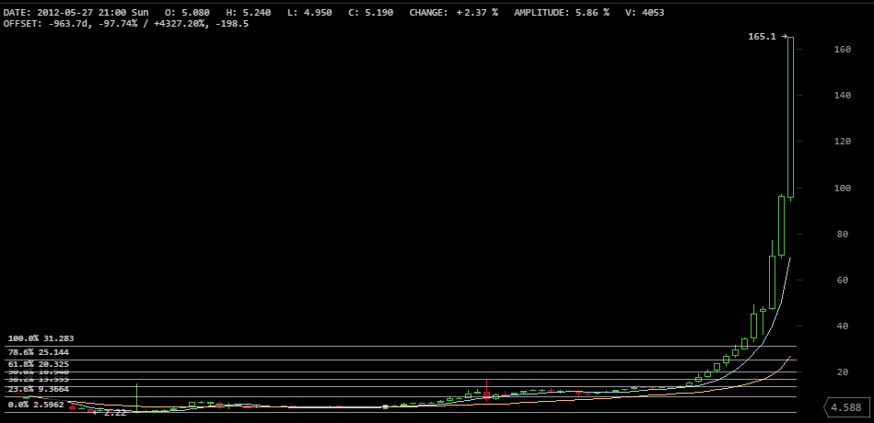Click the open price O: 5.080

pyautogui.click(x=187, y=12)
